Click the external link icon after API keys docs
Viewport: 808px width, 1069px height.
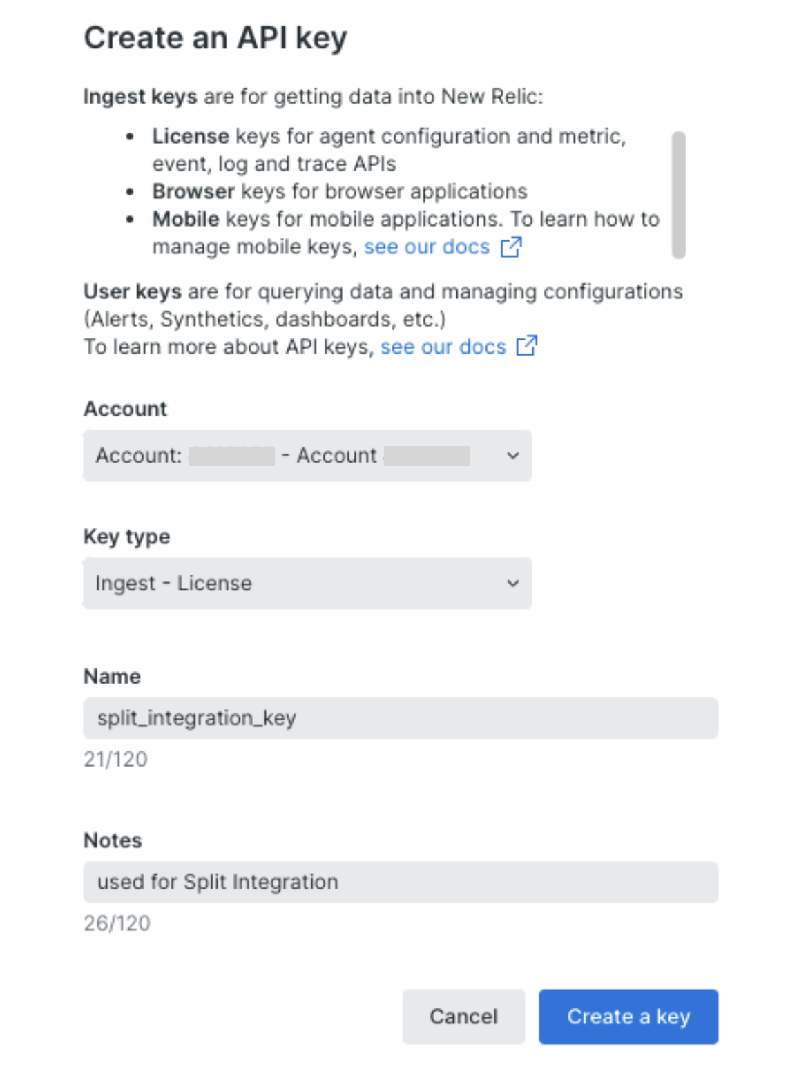pyautogui.click(x=527, y=346)
